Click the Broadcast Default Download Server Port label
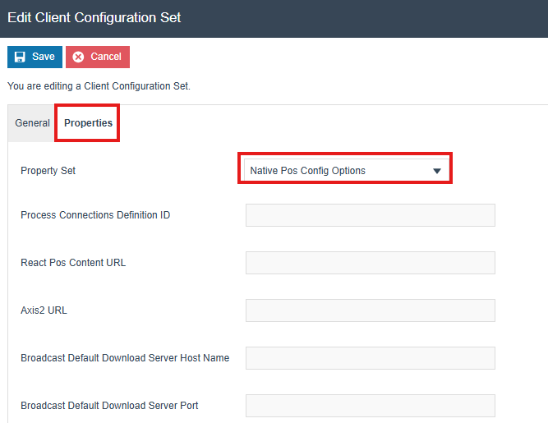 (x=109, y=406)
